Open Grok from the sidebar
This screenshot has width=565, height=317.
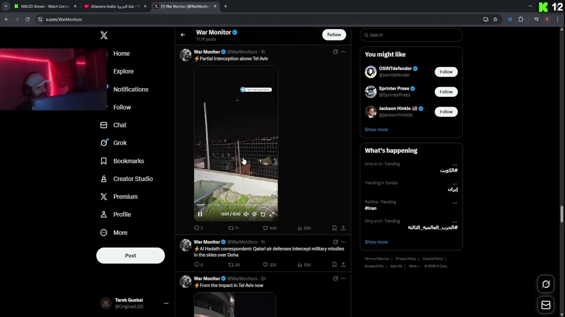120,143
